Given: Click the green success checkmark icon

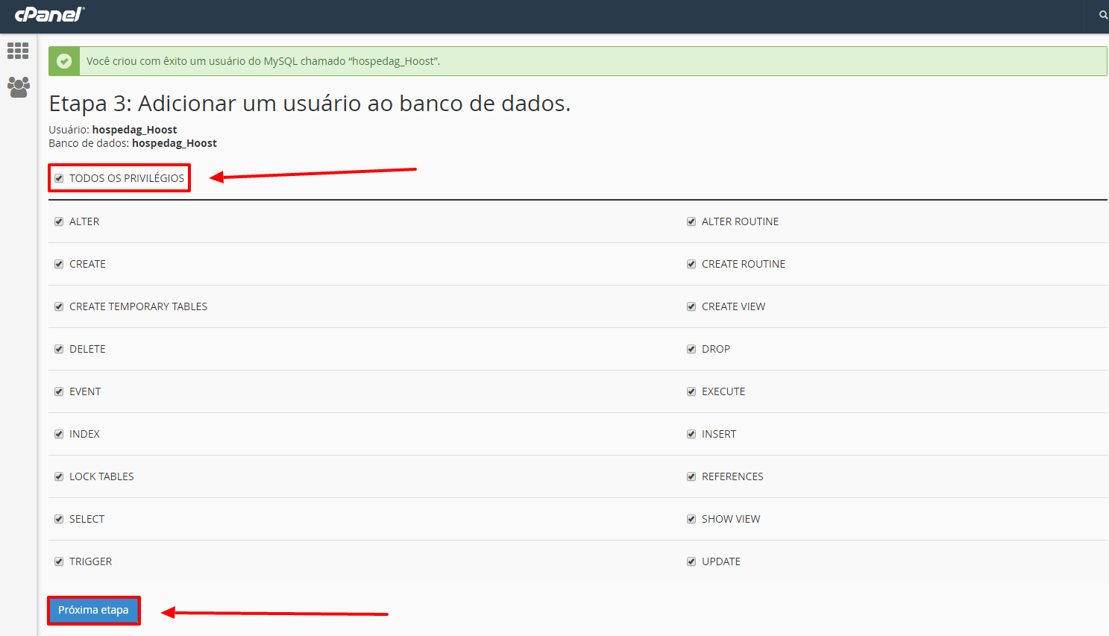Looking at the screenshot, I should coord(65,61).
